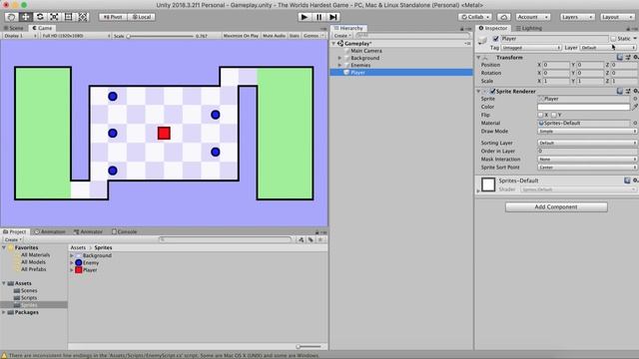Open the Draw Mode dropdown
Viewport: 639px width, 359px height.
point(587,132)
